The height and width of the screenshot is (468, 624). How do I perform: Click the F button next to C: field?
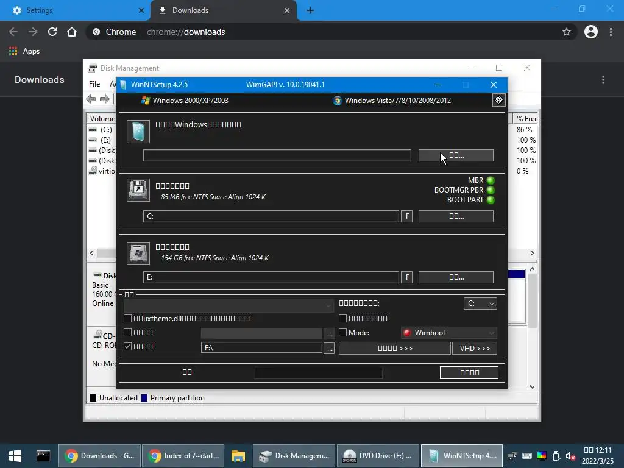click(406, 216)
